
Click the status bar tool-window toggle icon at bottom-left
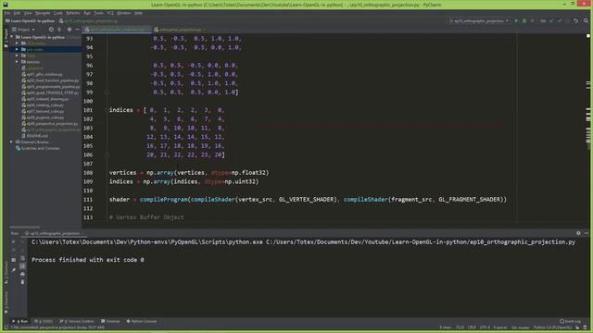[x=6, y=327]
